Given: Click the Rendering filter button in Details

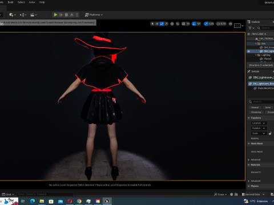Looking at the screenshot, I should [256, 112].
